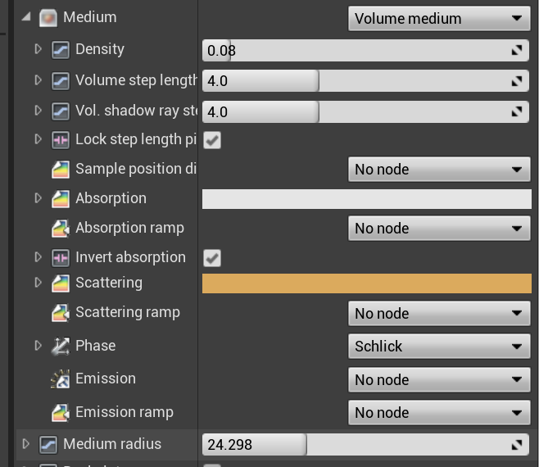Click the Phase function icon

[61, 346]
